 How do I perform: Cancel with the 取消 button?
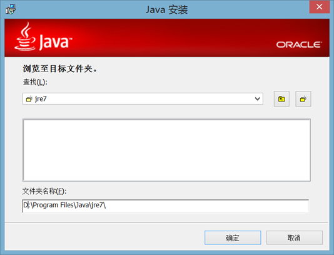[295, 237]
